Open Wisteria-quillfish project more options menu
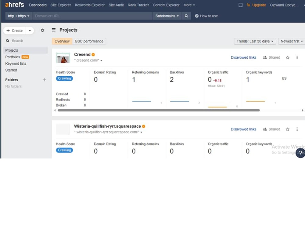This screenshot has height=229, width=305. click(x=297, y=129)
